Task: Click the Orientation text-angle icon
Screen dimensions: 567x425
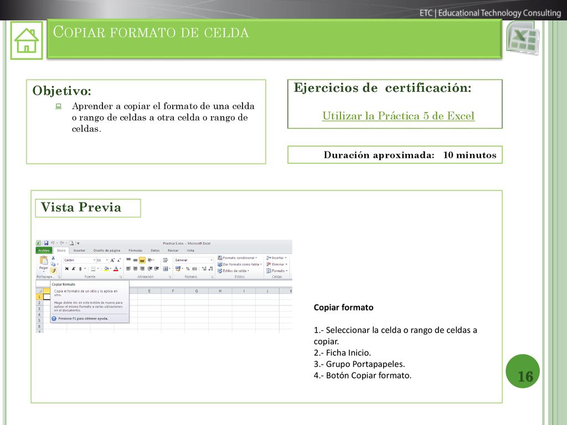Action: (x=151, y=260)
